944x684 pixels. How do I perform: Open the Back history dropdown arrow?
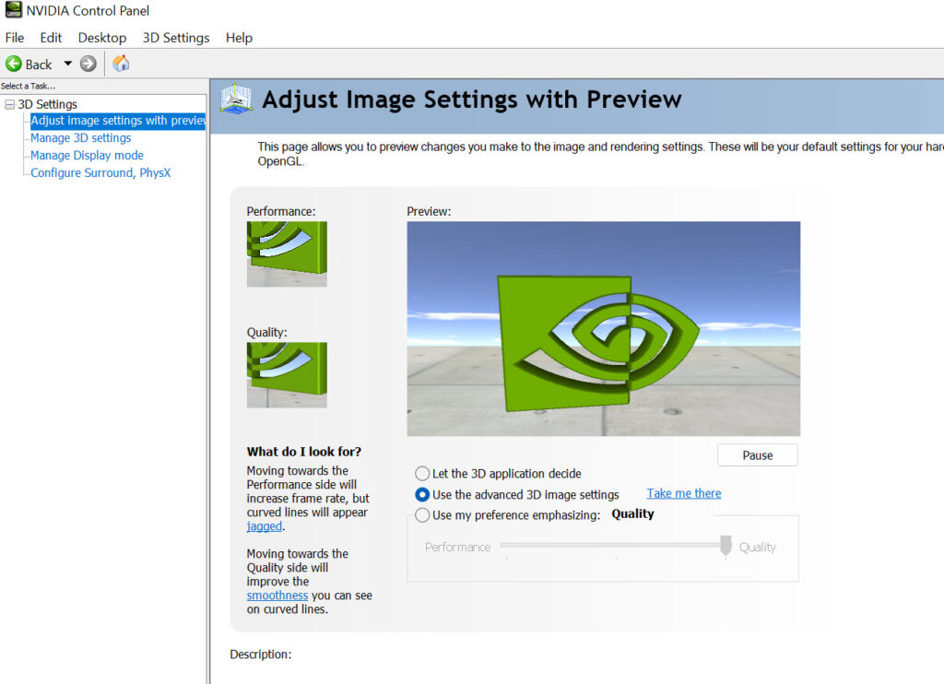click(x=67, y=64)
